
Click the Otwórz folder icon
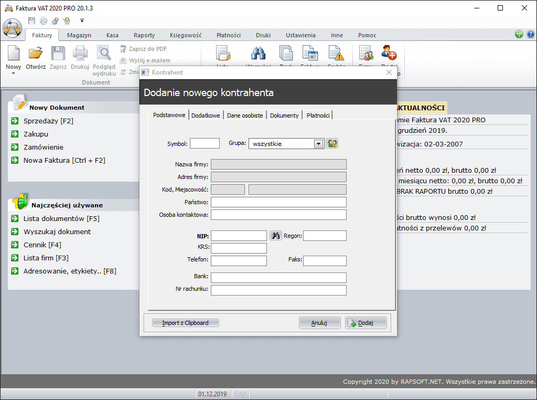[36, 54]
